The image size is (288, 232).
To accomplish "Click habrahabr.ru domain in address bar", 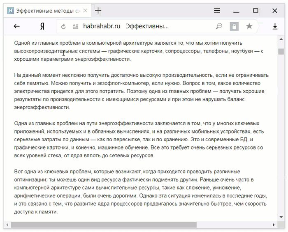I will (102, 26).
